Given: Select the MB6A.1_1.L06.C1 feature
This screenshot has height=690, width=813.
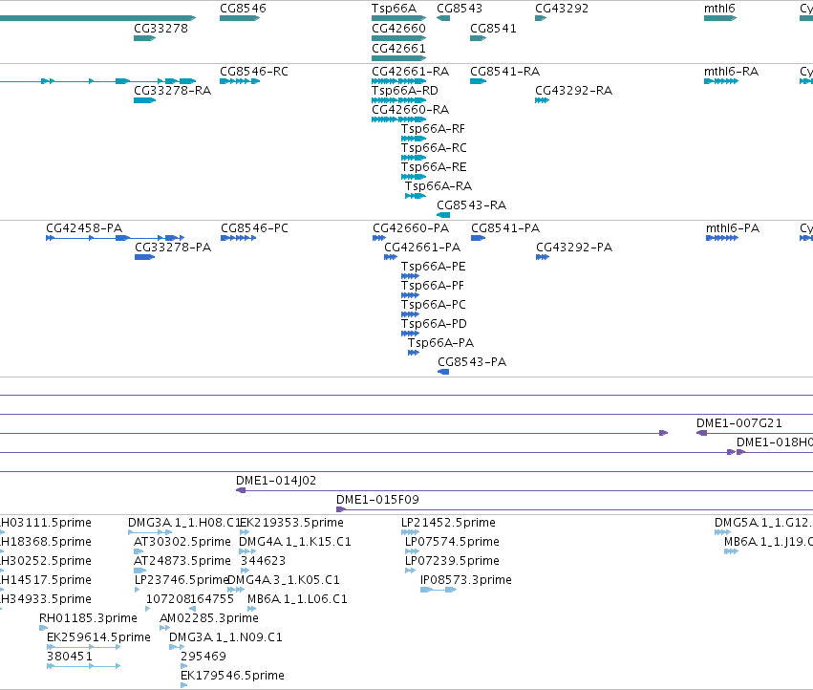Looking at the screenshot, I should (251, 609).
